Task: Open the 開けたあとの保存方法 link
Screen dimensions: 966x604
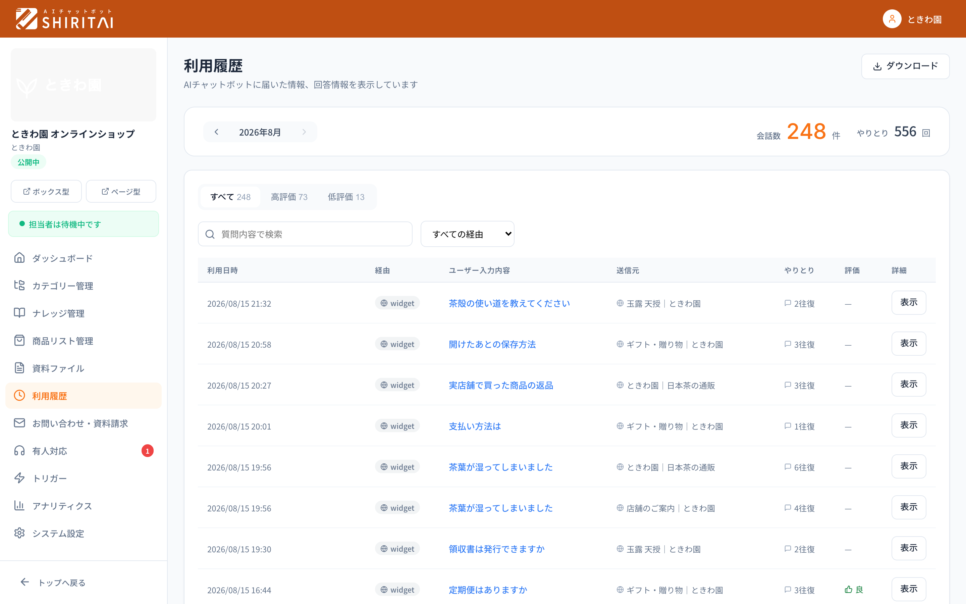Action: [x=492, y=344]
